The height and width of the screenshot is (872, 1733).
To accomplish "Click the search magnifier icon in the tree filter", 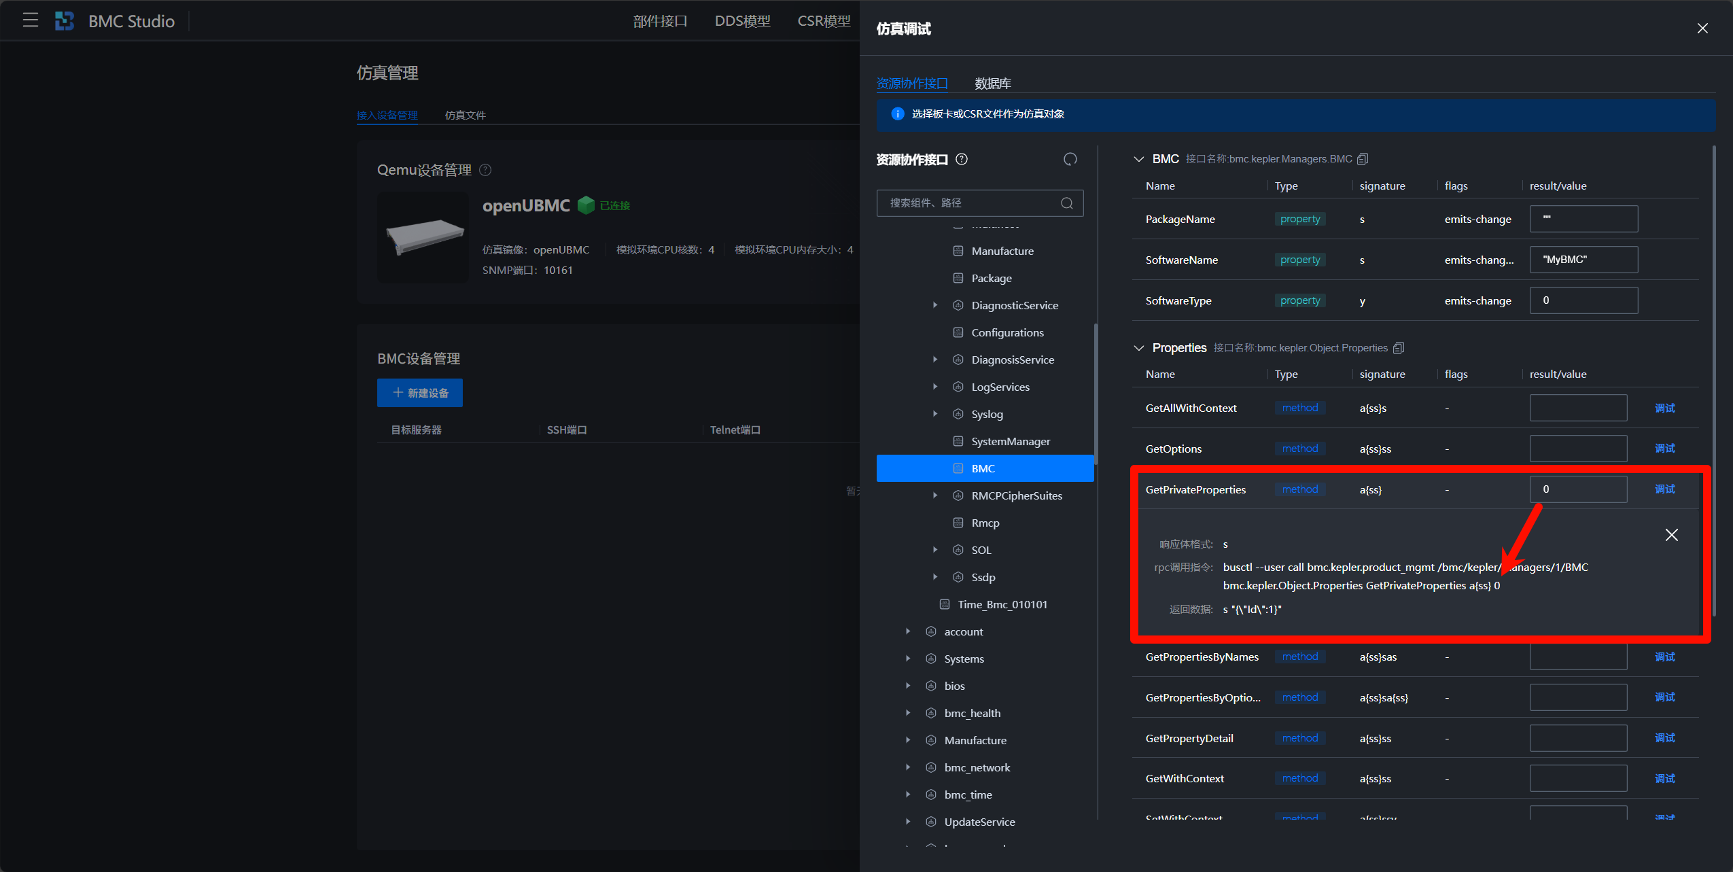I will click(x=1066, y=203).
